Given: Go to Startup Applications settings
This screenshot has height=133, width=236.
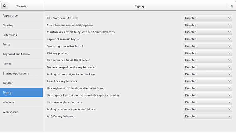Looking at the screenshot, I should pyautogui.click(x=21, y=73).
